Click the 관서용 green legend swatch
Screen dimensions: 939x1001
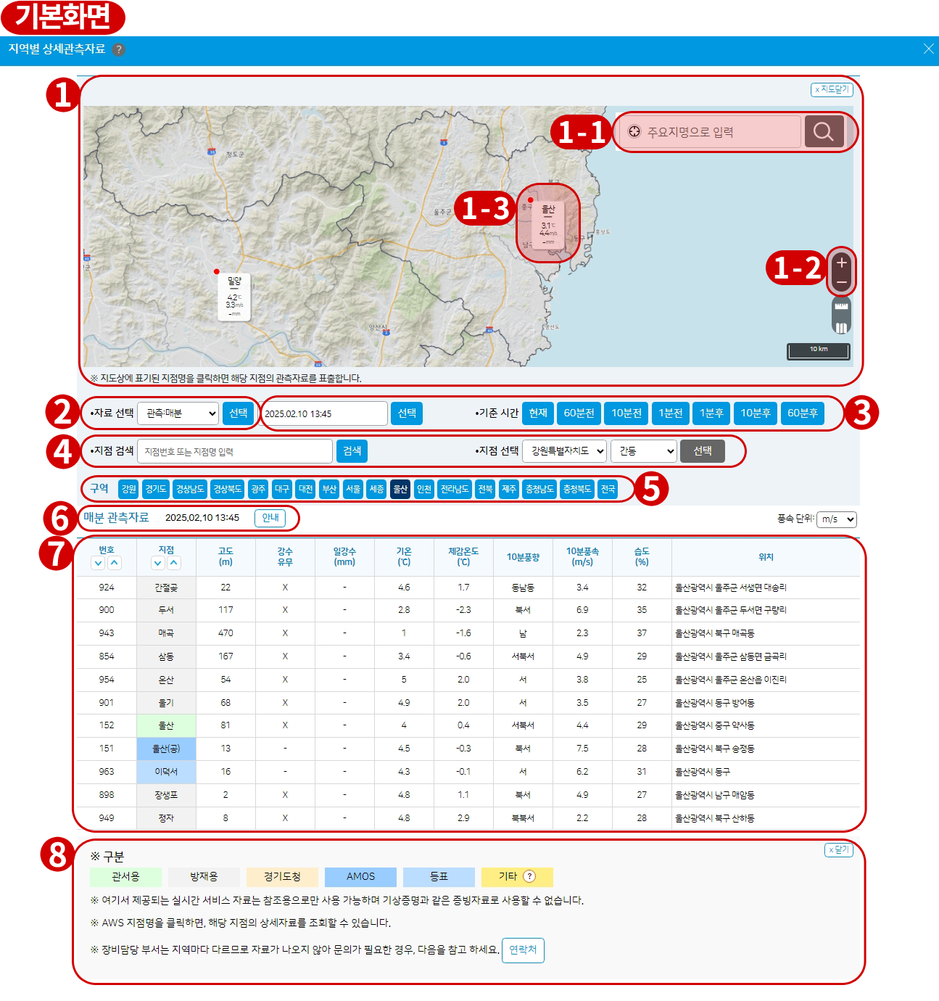[125, 877]
